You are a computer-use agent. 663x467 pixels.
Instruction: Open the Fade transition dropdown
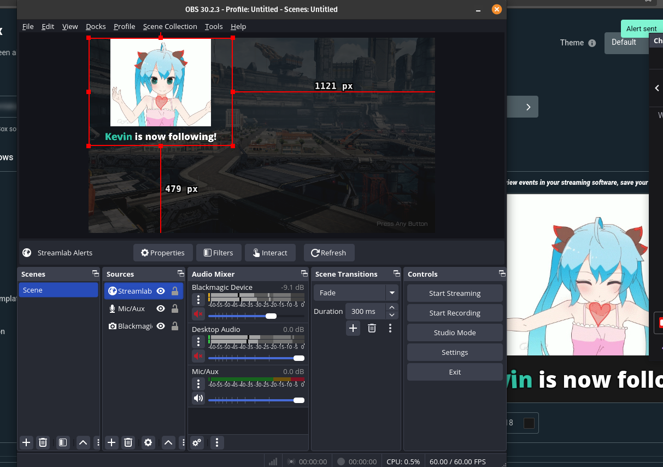(x=356, y=293)
